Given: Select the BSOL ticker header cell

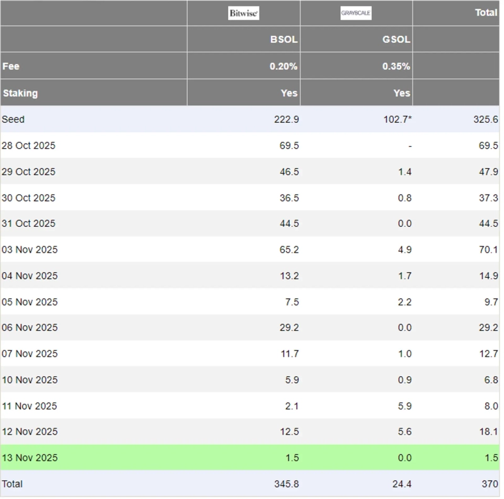Looking at the screenshot, I should [283, 39].
